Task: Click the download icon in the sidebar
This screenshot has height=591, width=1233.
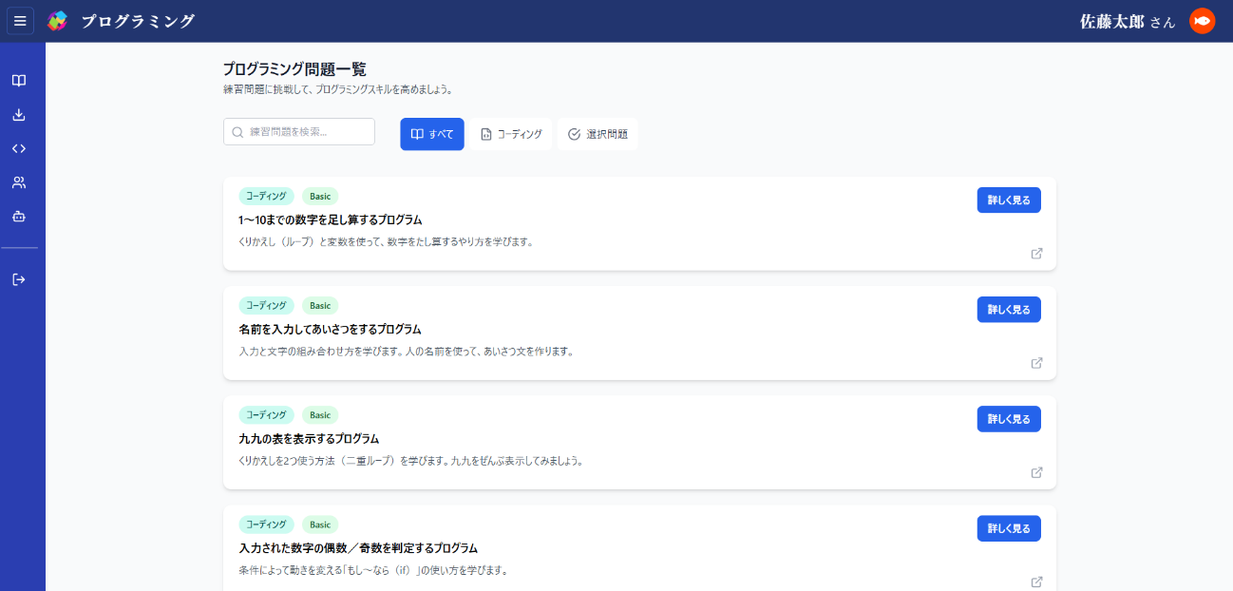Action: (19, 115)
